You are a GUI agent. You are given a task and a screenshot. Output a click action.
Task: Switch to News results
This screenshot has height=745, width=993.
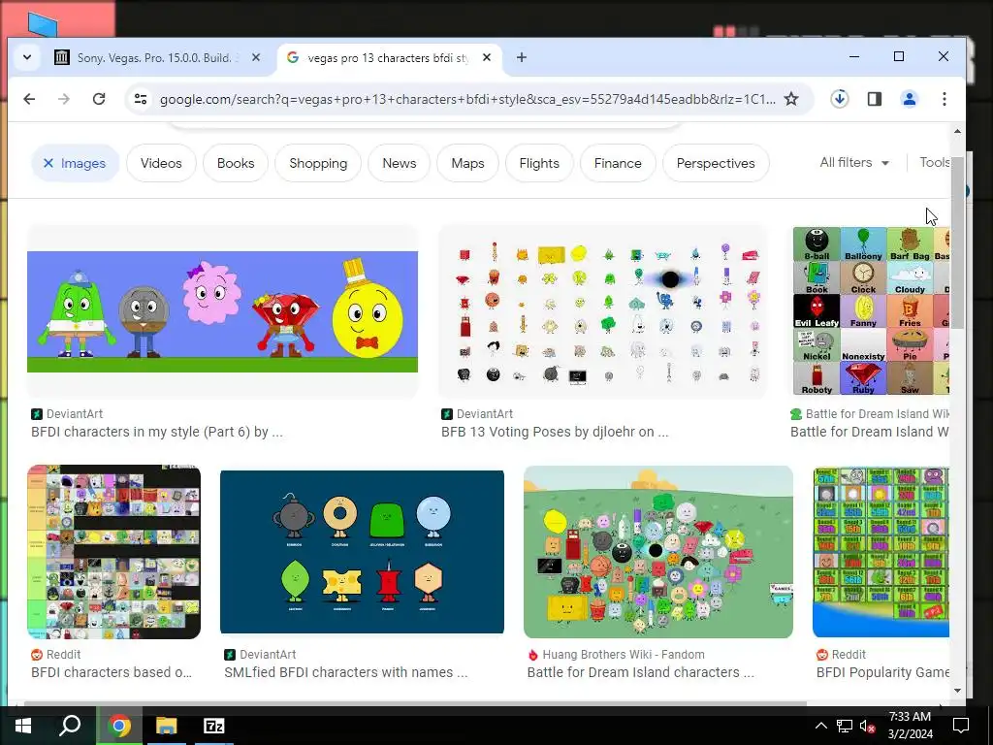399,163
